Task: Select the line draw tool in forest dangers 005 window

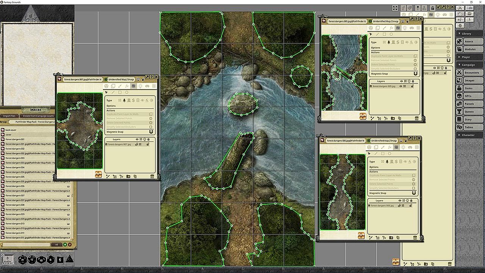Action: tap(378, 35)
